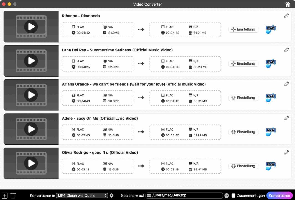Add a file with the plus icon
295x200 pixels.
point(4,196)
